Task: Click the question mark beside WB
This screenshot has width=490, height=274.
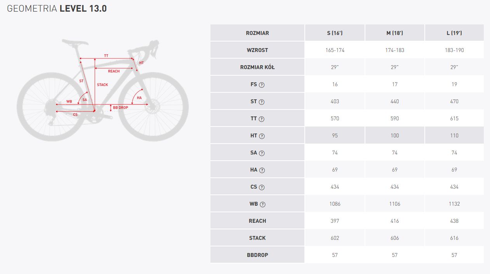Action: (262, 204)
